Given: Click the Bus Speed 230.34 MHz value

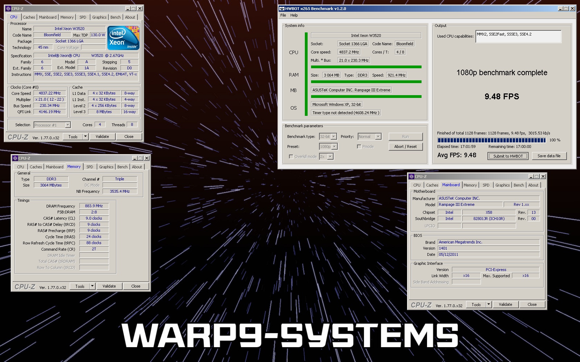Looking at the screenshot, I should click(50, 105).
